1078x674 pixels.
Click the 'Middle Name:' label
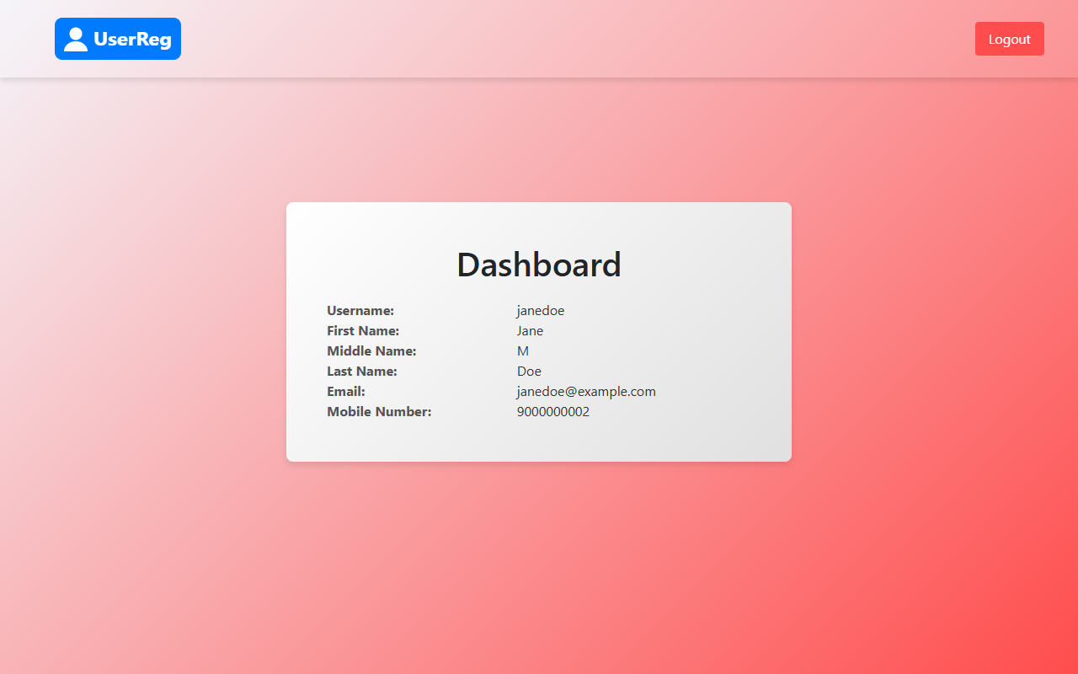click(x=371, y=351)
